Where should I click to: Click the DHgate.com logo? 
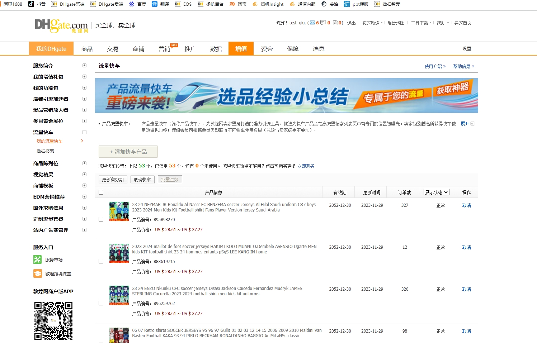61,25
